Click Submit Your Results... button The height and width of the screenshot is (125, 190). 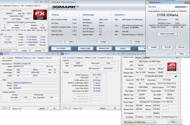(x=168, y=34)
